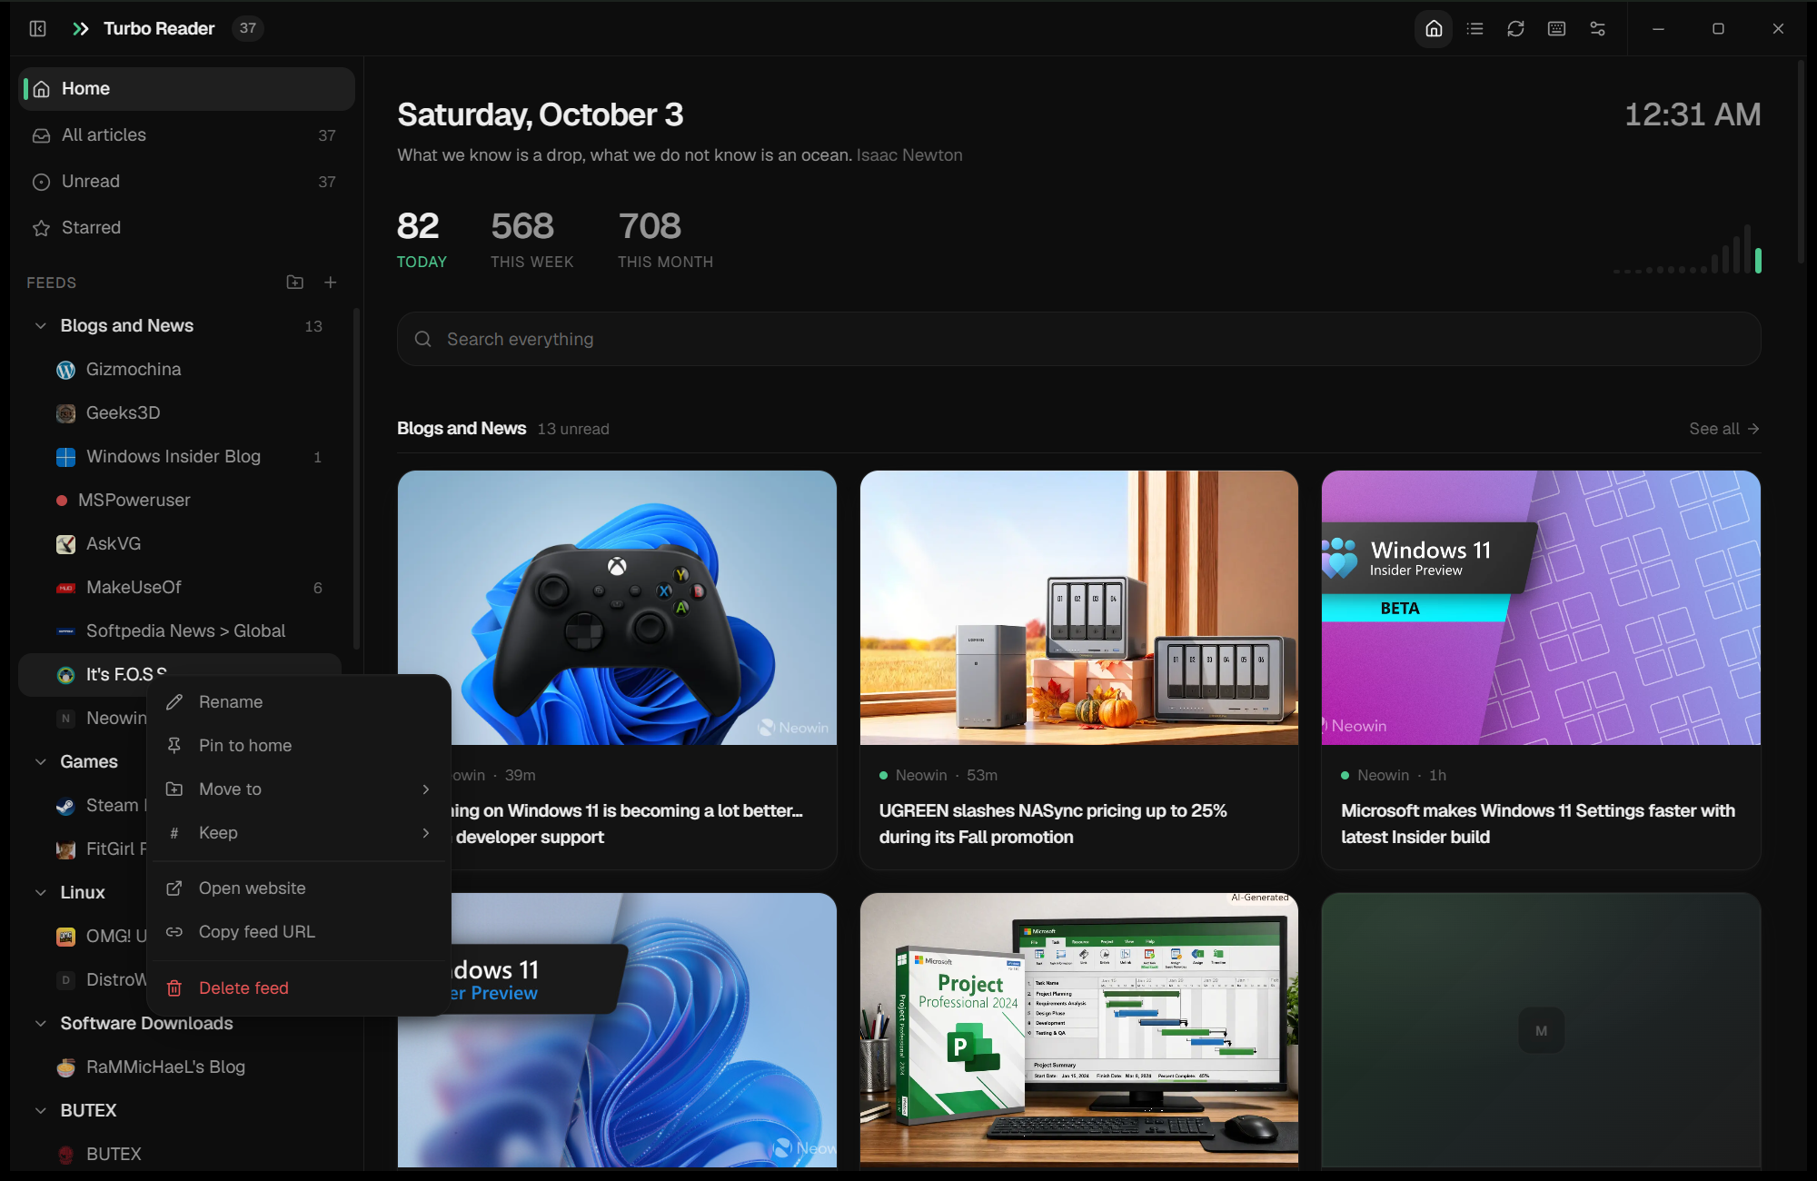Open the Project Professional 2024 article thumbnail
1817x1181 pixels.
coord(1078,1029)
